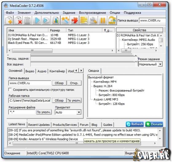The height and width of the screenshot is (162, 172).
Task: Open the Приоритет Auto dropdown
Action: click(68, 112)
